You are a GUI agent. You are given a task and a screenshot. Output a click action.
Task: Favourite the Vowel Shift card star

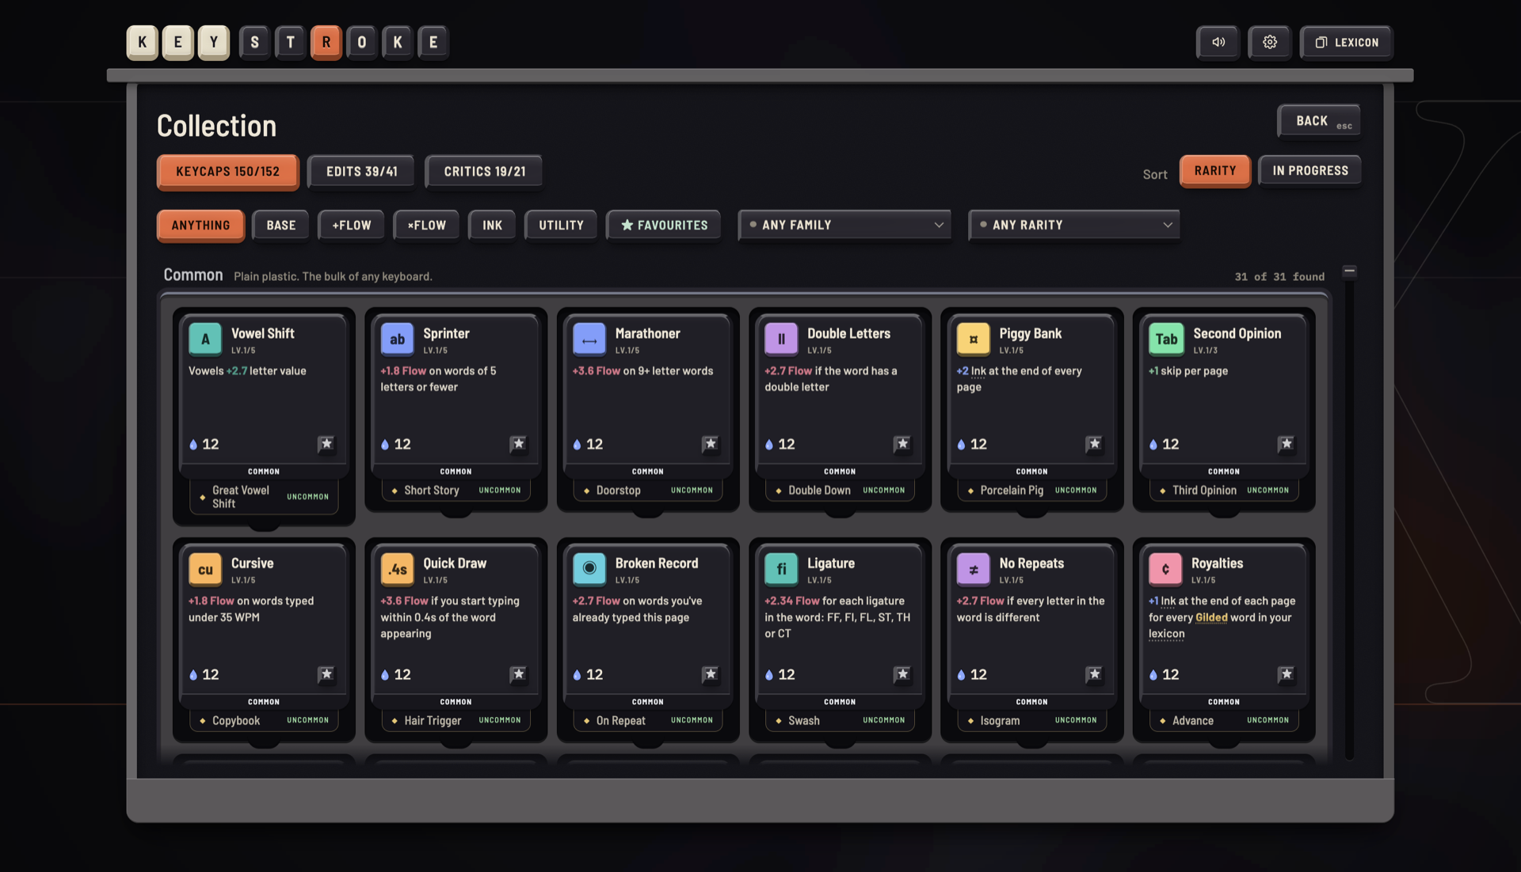(x=326, y=444)
